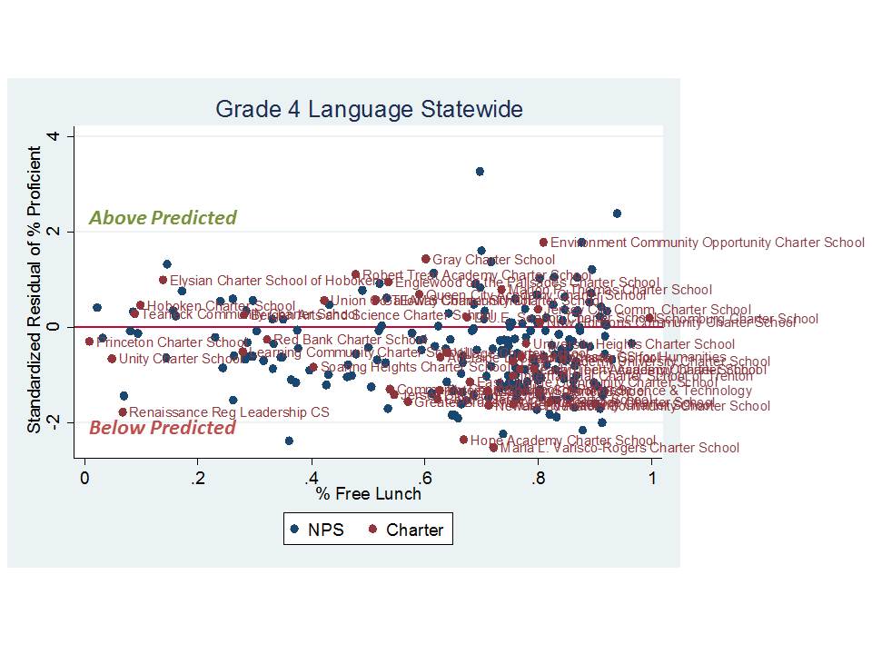Select the Below Predicted annotation text
Screen dimensions: 872x654
[163, 428]
